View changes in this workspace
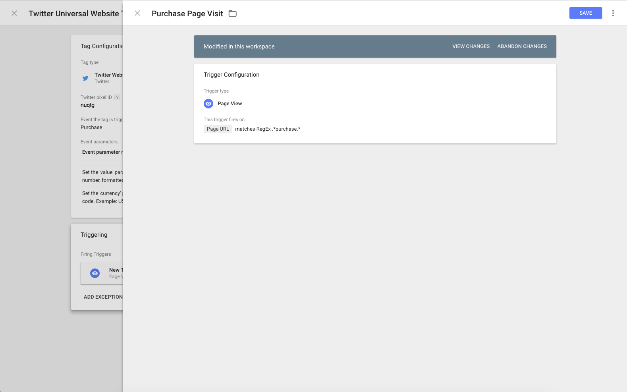Image resolution: width=627 pixels, height=392 pixels. pyautogui.click(x=471, y=46)
